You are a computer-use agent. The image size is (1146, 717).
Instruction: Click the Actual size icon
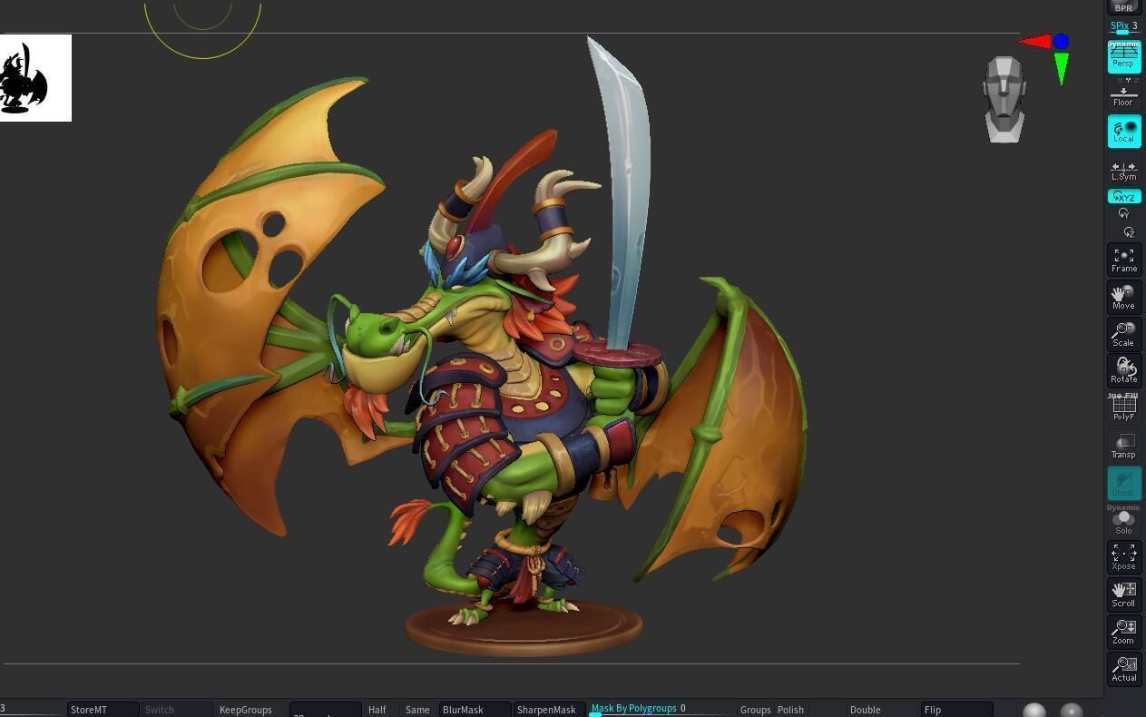tap(1123, 669)
